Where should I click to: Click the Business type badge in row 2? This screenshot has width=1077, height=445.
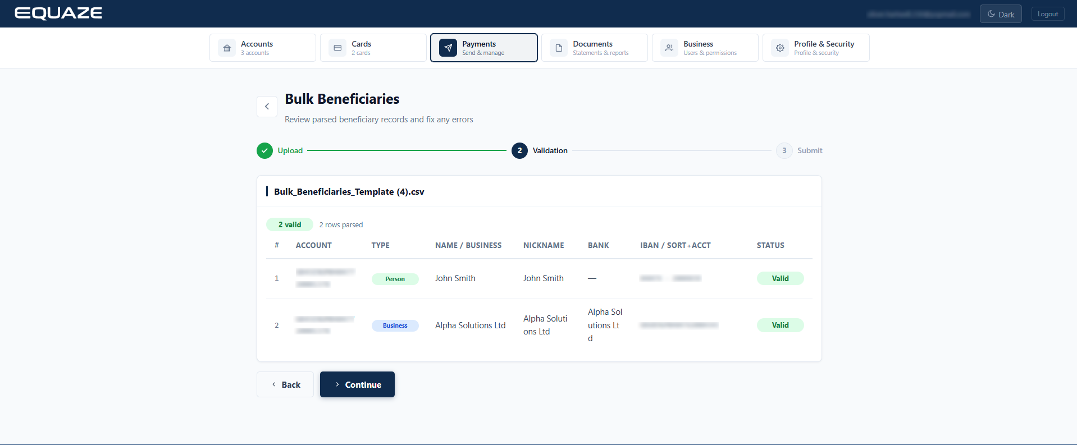click(395, 325)
